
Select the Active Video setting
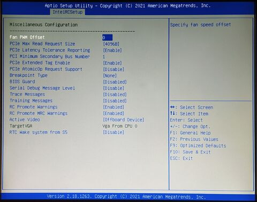coord(25,119)
